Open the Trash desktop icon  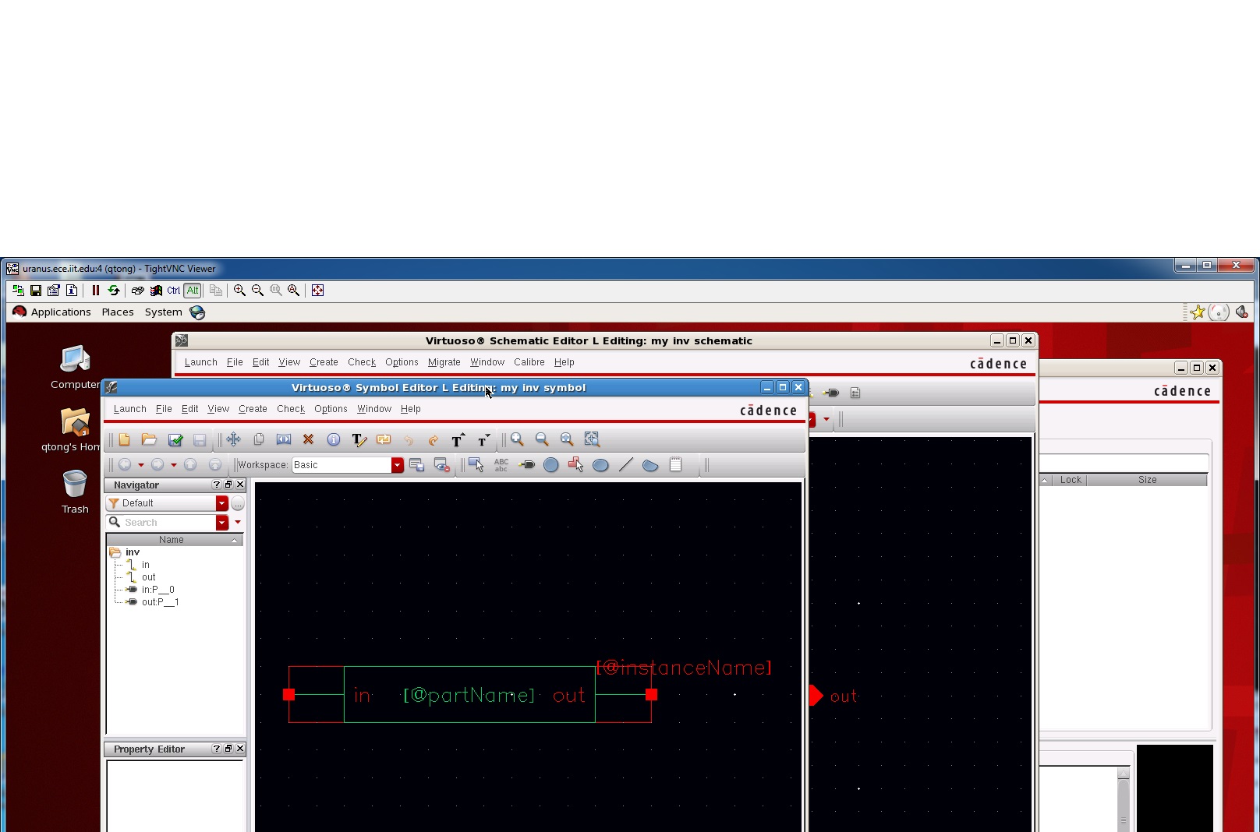tap(75, 492)
